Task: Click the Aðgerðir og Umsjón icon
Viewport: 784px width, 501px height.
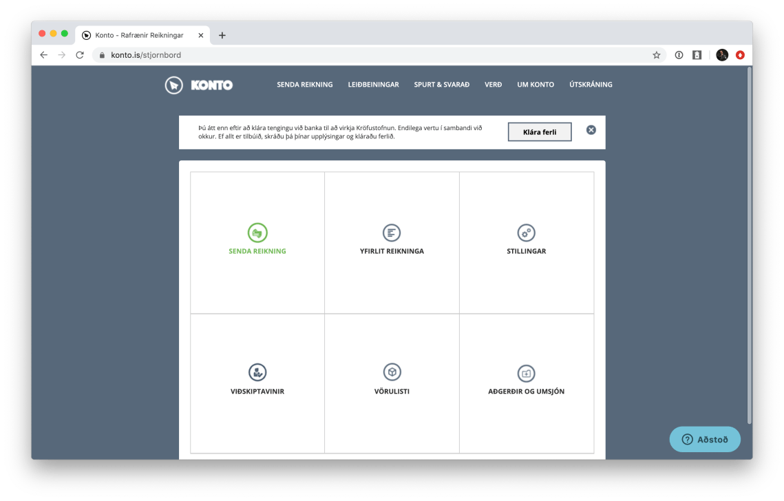Action: [x=526, y=374]
